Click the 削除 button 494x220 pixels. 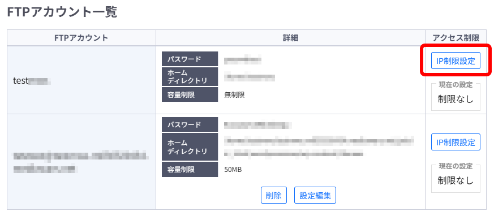point(273,195)
